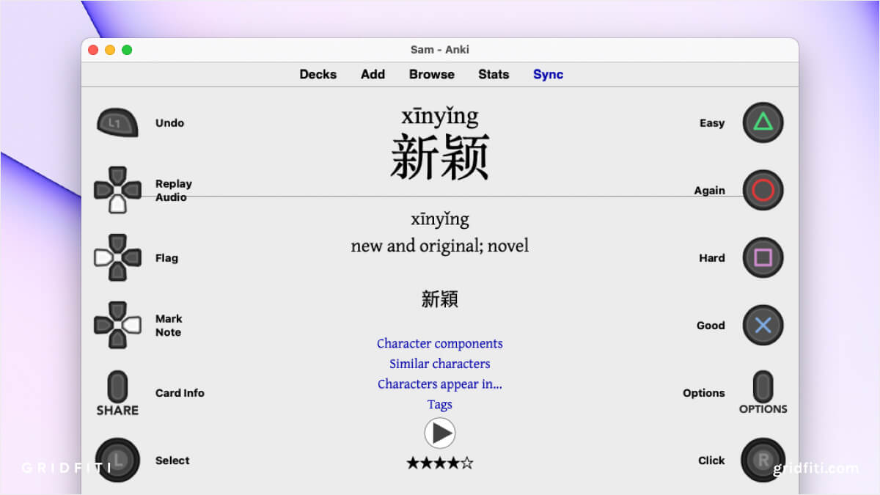Click the definition new and original; novel

click(440, 246)
